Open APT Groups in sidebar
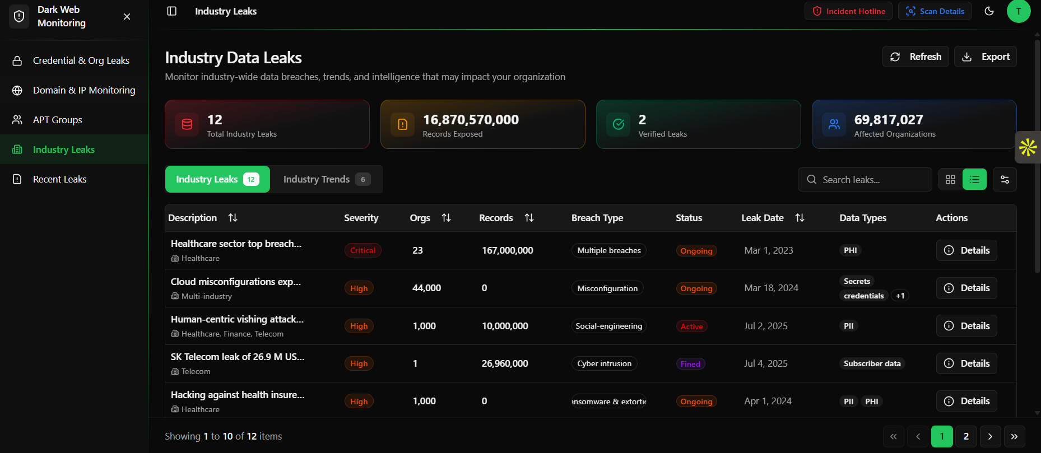This screenshot has width=1041, height=453. coord(58,120)
